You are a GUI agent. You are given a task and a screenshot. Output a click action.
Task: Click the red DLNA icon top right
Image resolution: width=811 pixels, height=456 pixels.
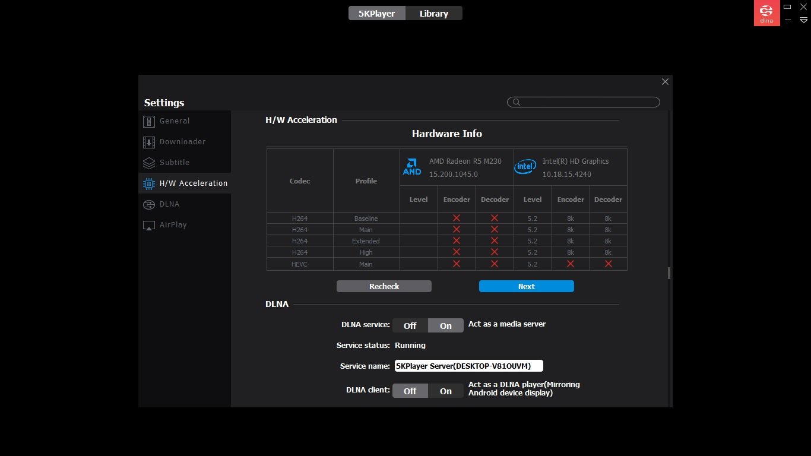click(x=766, y=13)
